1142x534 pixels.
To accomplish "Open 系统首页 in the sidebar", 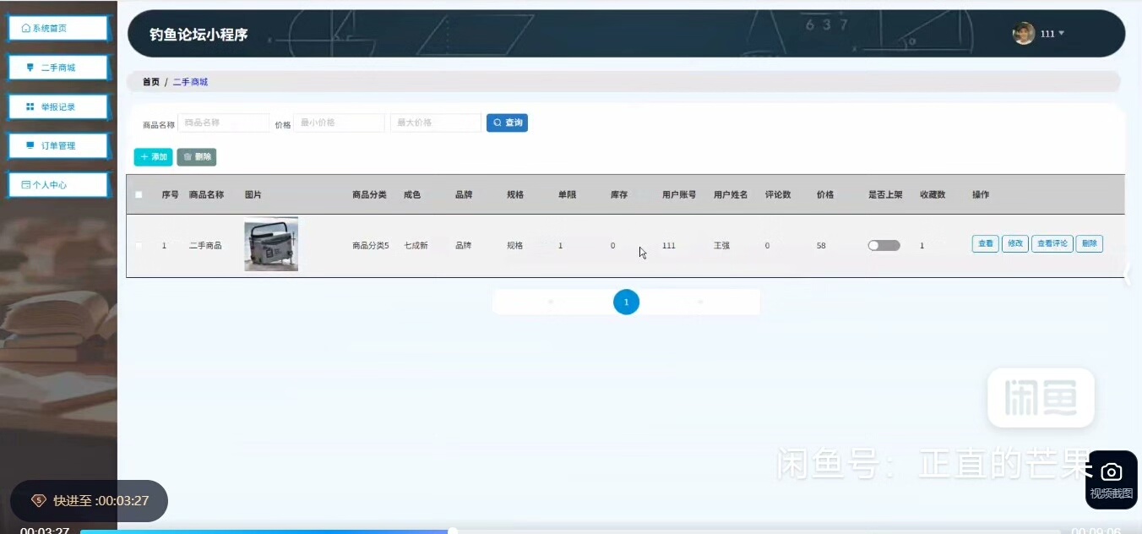I will 58,28.
